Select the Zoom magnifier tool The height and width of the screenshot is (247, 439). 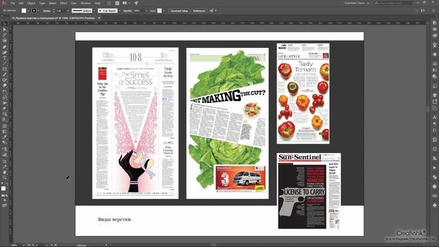[x=5, y=178]
